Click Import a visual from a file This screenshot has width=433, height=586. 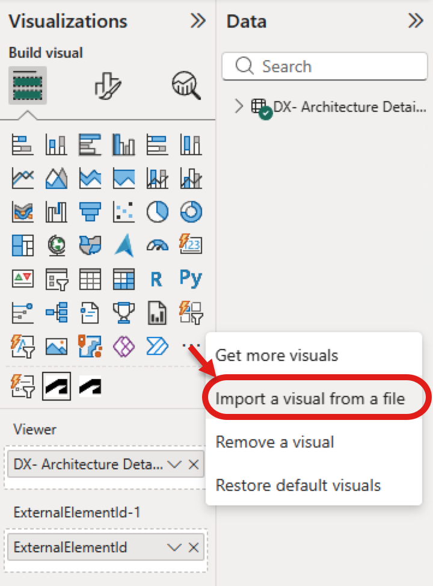pos(310,399)
